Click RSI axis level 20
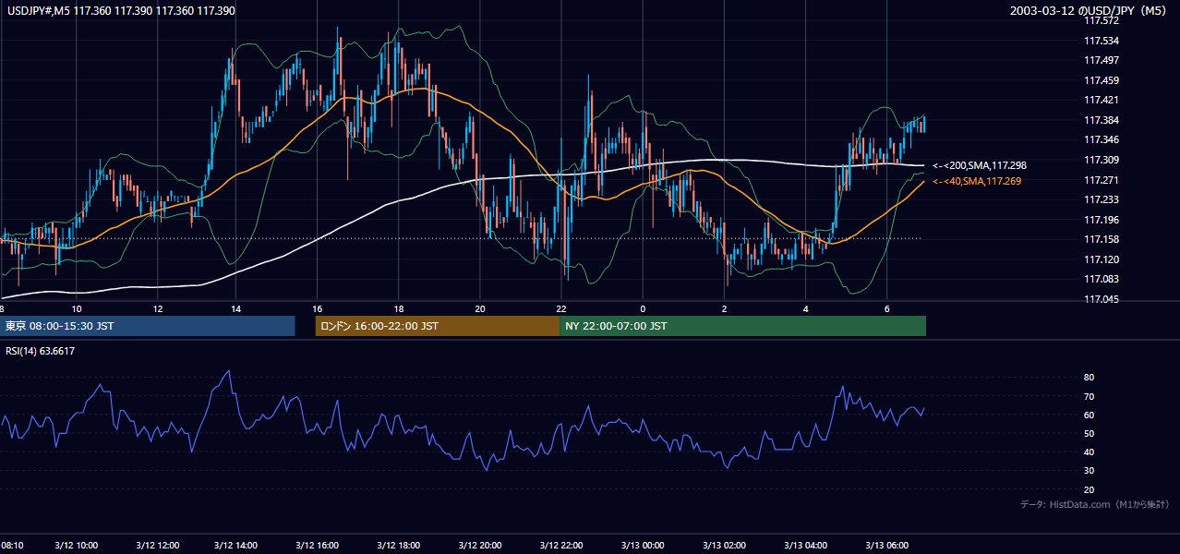 [x=1090, y=489]
